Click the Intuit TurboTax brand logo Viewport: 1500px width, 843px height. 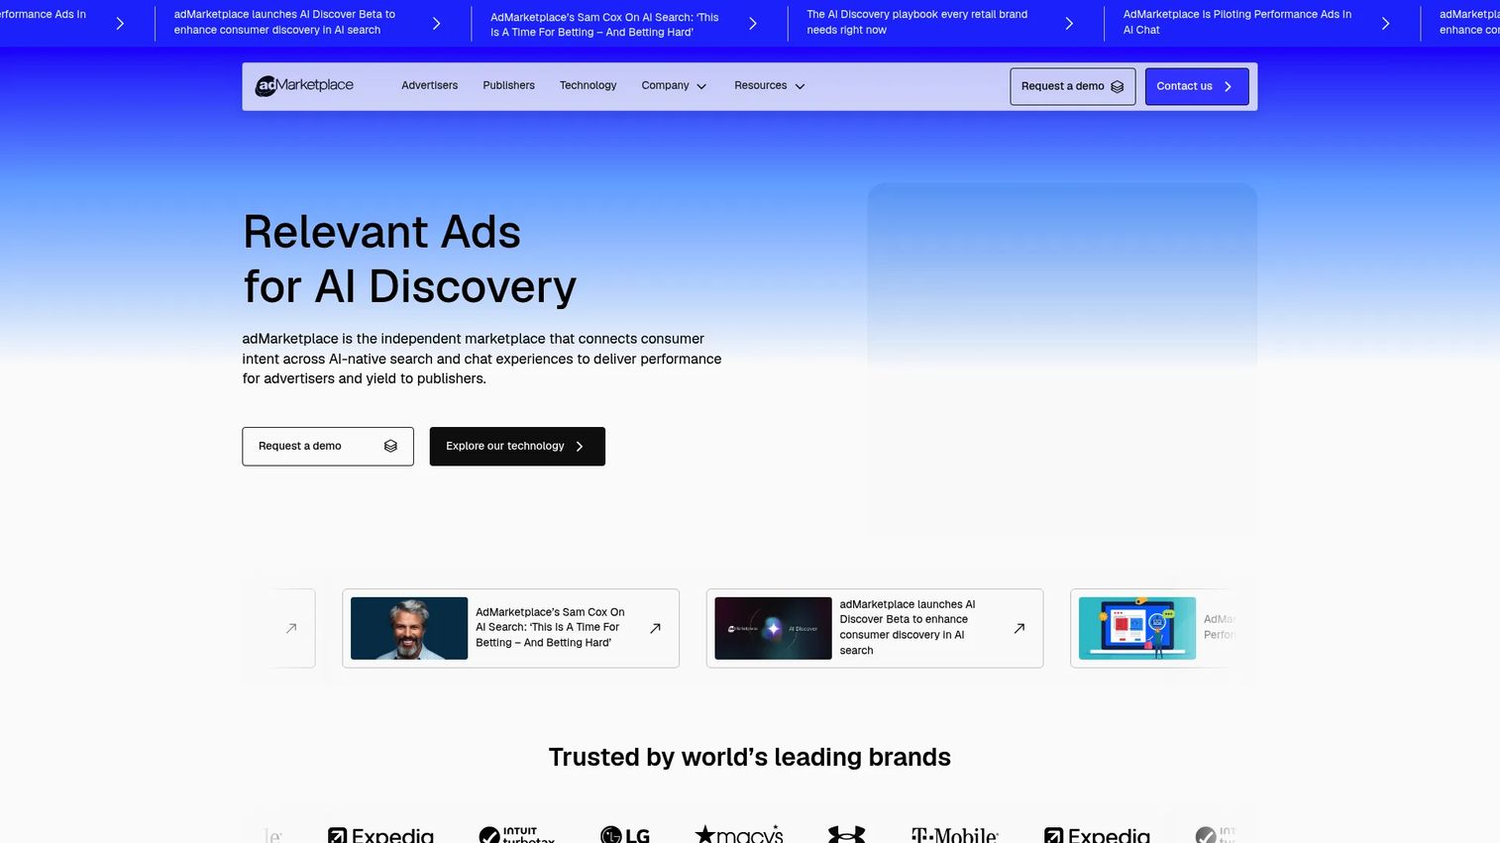(516, 835)
